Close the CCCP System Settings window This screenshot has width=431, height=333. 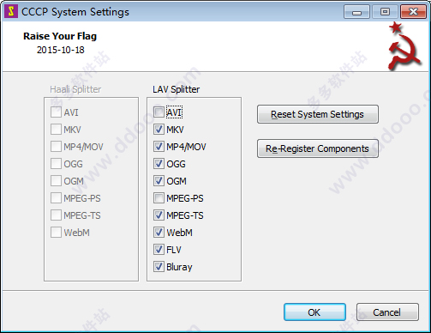coord(413,12)
